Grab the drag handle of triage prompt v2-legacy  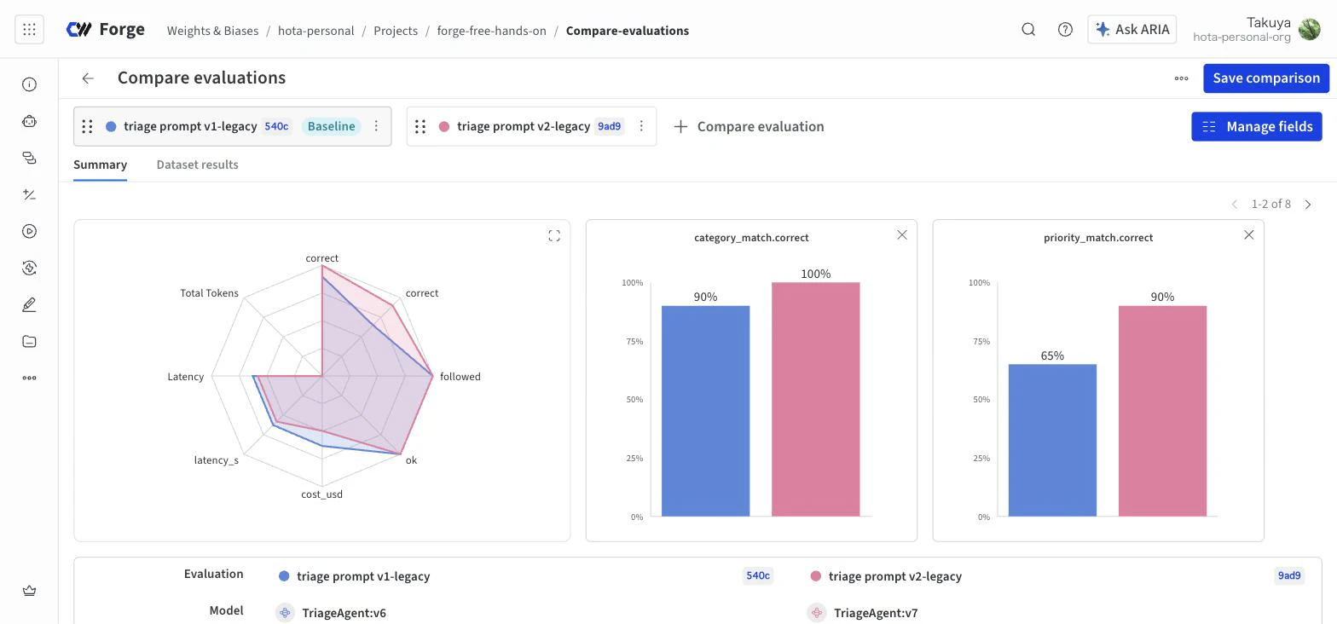point(420,126)
